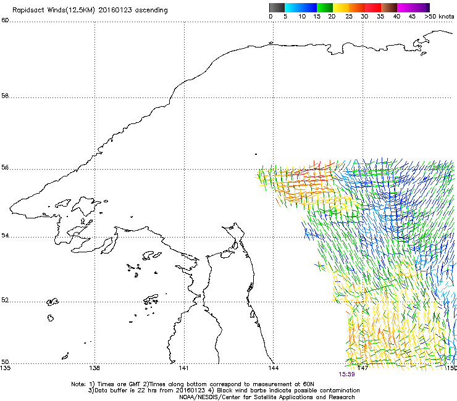Click the '>50 knots' legend label

tap(439, 16)
